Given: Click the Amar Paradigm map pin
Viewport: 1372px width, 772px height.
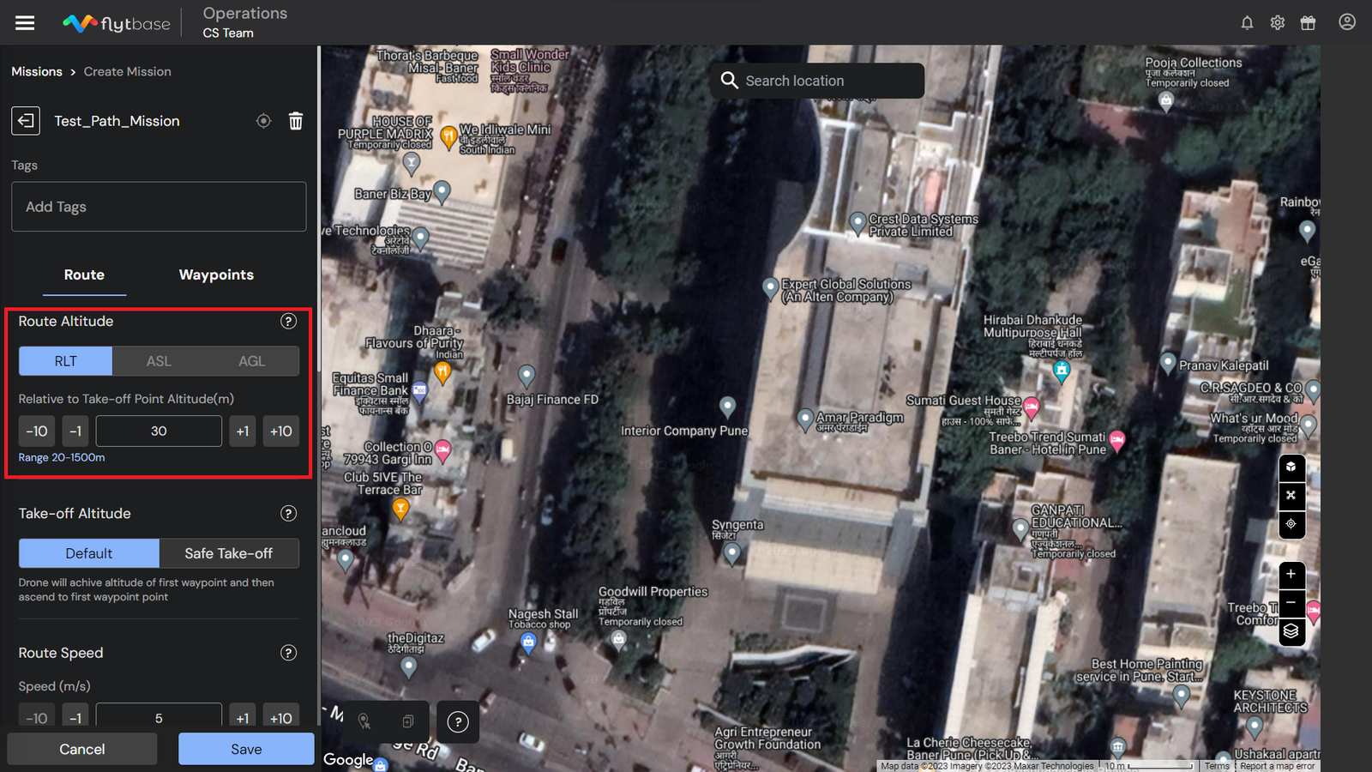Looking at the screenshot, I should tap(804, 420).
